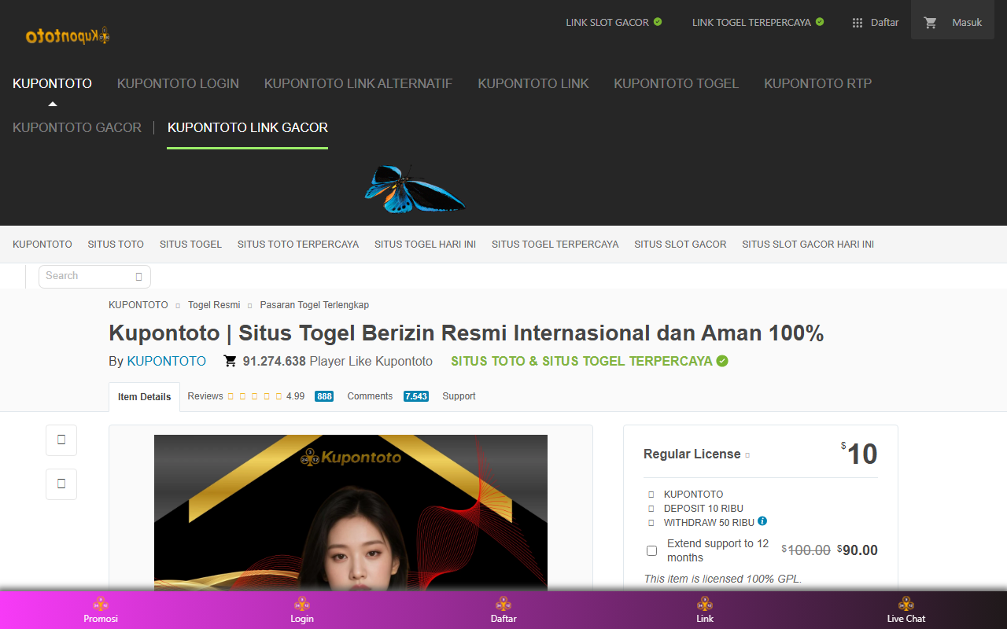Select KUPONTOTO LINK ALTERNATIF menu item
Screen dimensions: 1007x629
(359, 83)
